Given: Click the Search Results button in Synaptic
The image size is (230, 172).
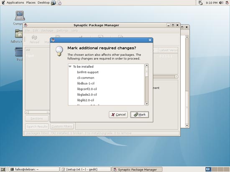Looking at the screenshot, I should 37,127.
